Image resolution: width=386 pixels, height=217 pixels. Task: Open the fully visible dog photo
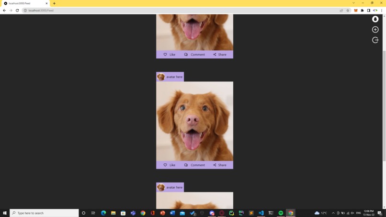click(x=194, y=121)
